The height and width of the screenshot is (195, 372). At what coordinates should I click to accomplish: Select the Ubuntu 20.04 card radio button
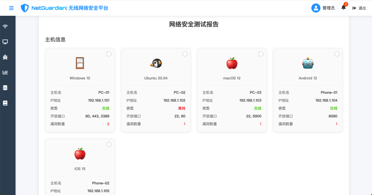(185, 54)
